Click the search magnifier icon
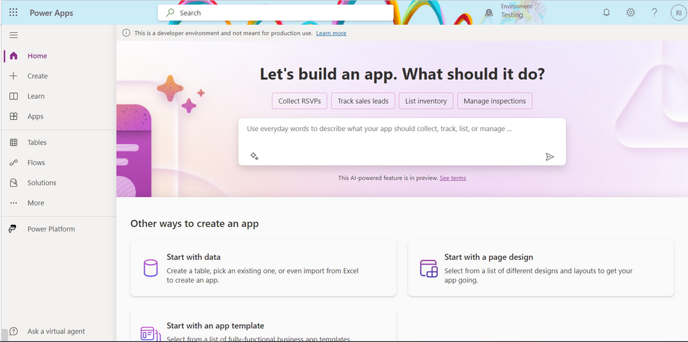This screenshot has height=342, width=688. click(170, 12)
